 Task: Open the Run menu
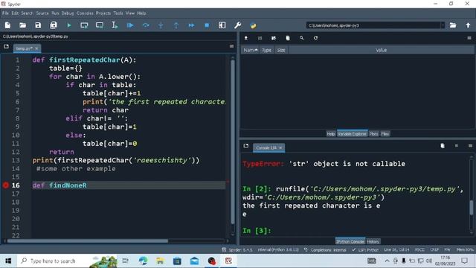(55, 13)
